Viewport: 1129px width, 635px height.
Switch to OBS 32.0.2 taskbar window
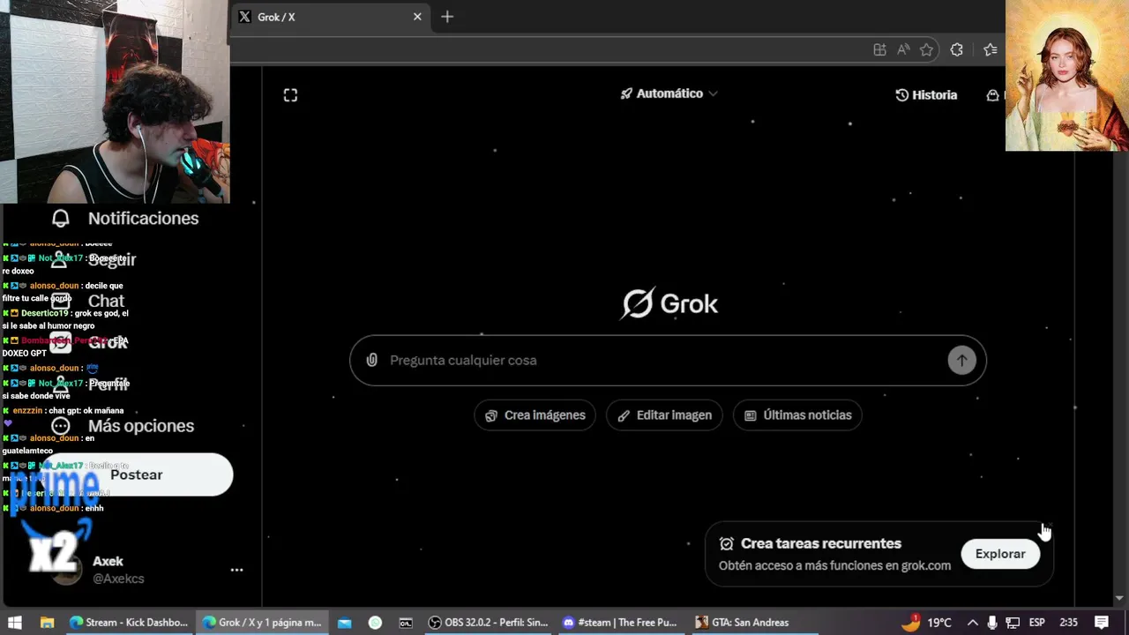488,623
